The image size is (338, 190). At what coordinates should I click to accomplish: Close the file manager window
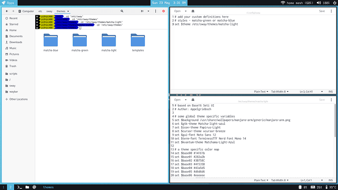[x=164, y=11]
